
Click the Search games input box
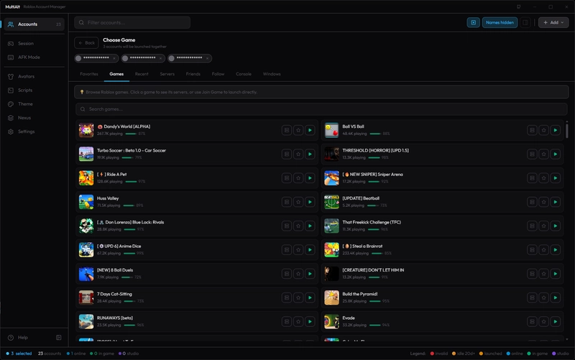point(321,109)
